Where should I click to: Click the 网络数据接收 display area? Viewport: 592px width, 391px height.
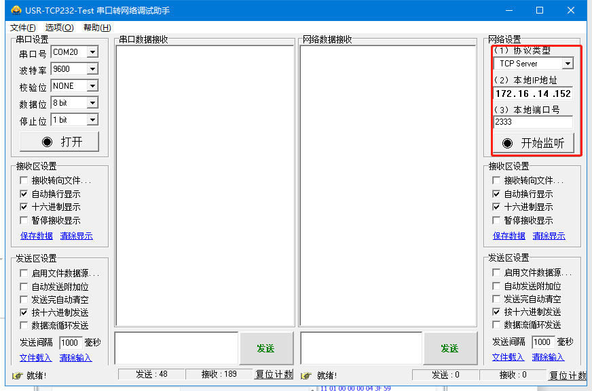click(388, 186)
